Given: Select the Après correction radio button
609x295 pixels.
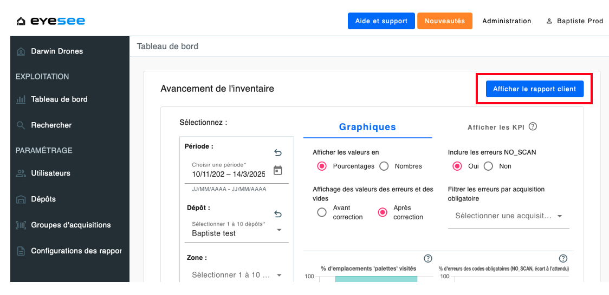Looking at the screenshot, I should (383, 212).
